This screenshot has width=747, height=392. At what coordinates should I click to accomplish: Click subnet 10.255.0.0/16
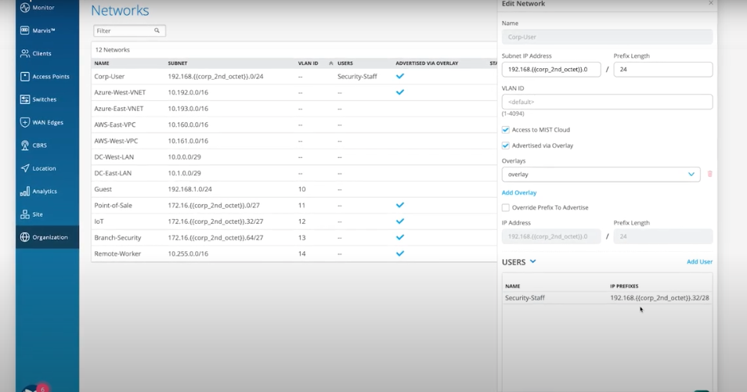pos(188,254)
